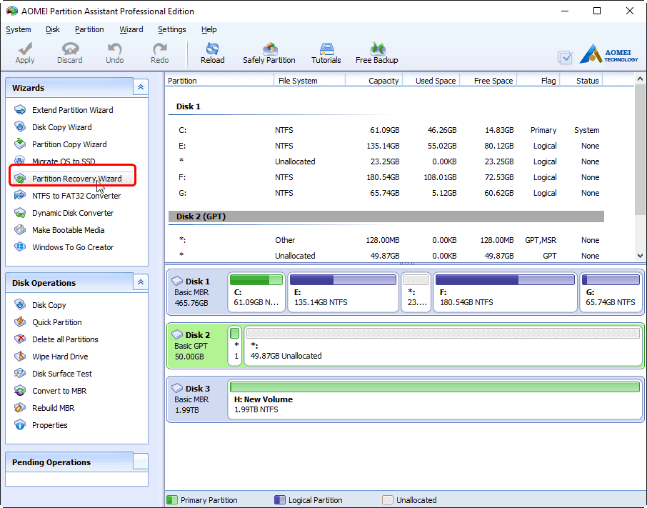
Task: Open the Settings menu
Action: point(171,29)
